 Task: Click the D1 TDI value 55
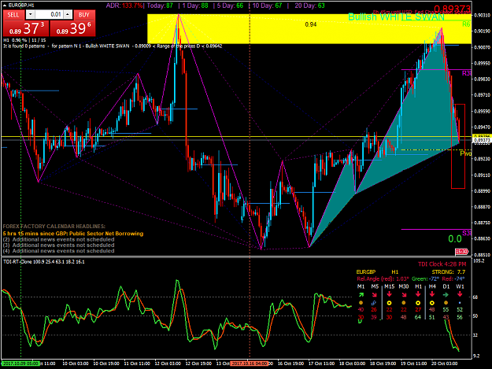tap(446, 309)
